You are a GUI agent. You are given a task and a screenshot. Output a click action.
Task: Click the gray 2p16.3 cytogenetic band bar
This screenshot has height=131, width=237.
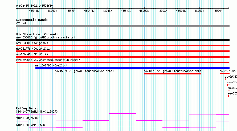tap(122, 26)
